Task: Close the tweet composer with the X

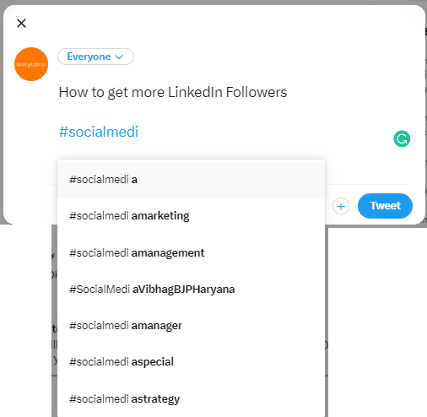Action: [x=21, y=23]
